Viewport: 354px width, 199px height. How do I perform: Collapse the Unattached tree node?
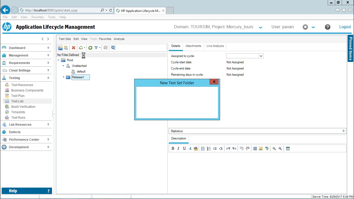click(63, 66)
